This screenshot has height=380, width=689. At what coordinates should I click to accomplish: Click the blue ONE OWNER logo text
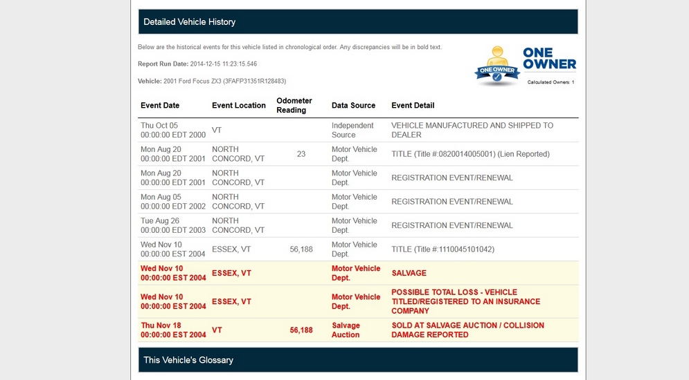549,59
